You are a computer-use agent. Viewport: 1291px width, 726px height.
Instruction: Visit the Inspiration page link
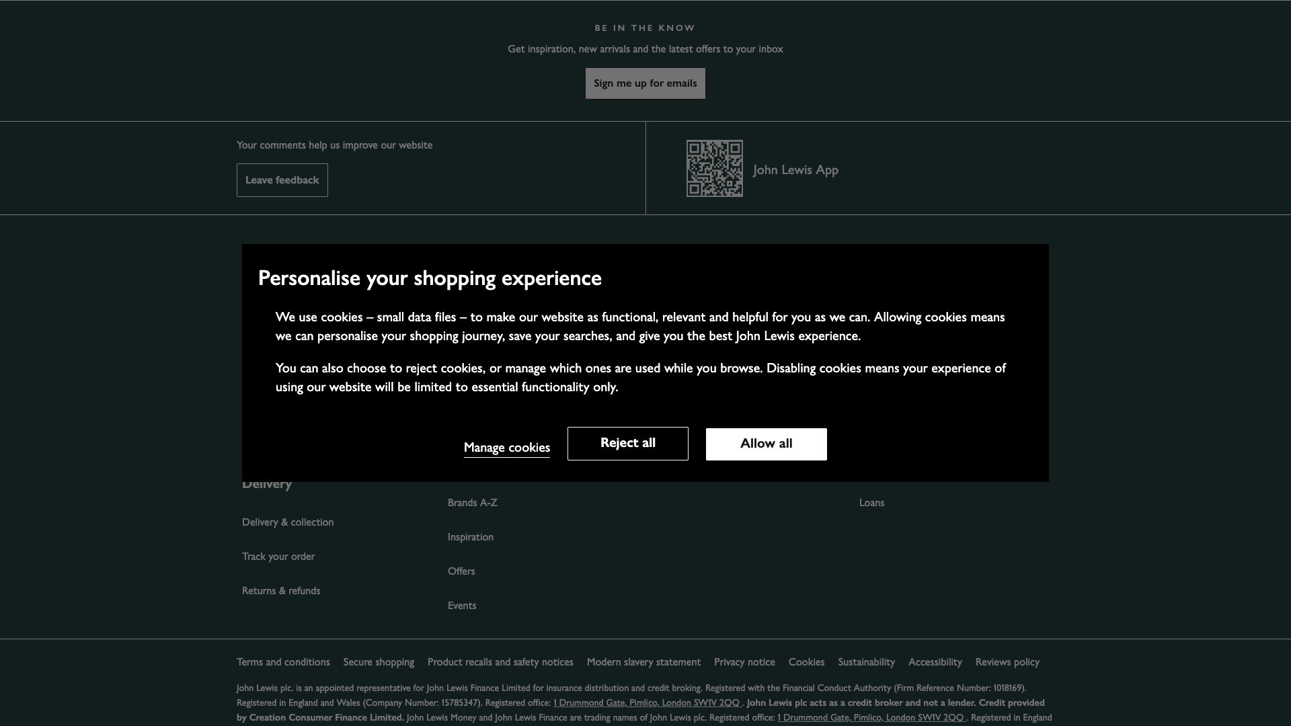click(x=470, y=537)
